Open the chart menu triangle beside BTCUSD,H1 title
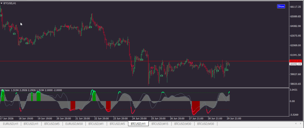Image resolution: width=304 pixels, height=128 pixels. (x=2, y=3)
